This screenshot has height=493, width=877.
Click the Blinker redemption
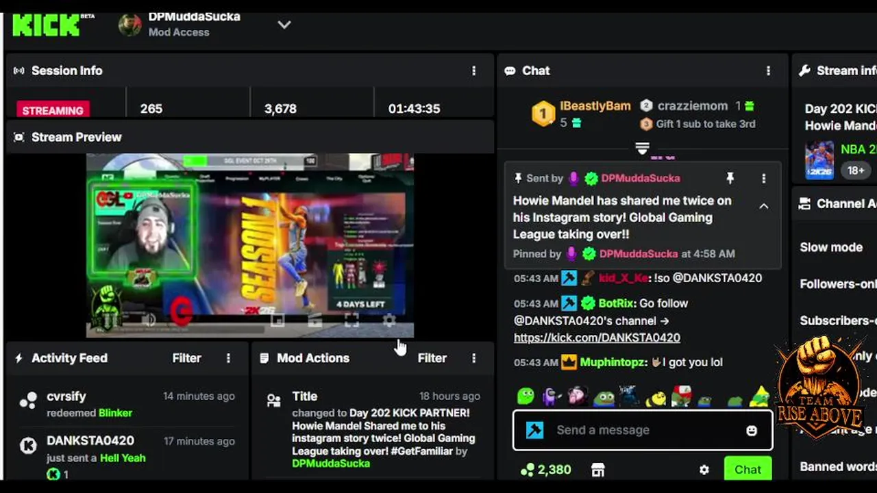tap(115, 413)
